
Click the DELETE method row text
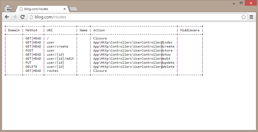pyautogui.click(x=31, y=67)
